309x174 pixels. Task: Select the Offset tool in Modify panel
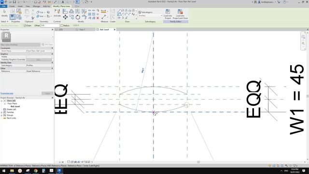tap(71, 12)
